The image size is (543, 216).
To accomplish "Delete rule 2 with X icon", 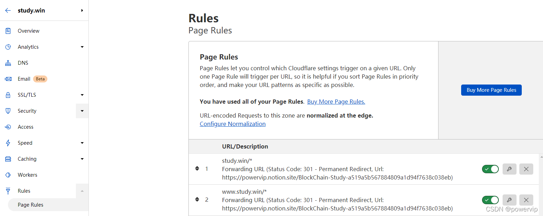I will pos(526,200).
